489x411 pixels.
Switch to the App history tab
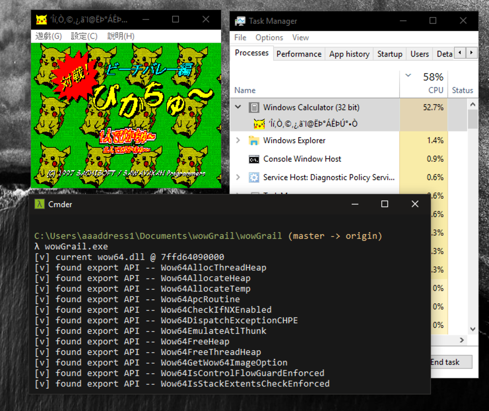pyautogui.click(x=349, y=54)
